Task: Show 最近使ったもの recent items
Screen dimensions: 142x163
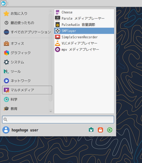Action: coord(25,23)
